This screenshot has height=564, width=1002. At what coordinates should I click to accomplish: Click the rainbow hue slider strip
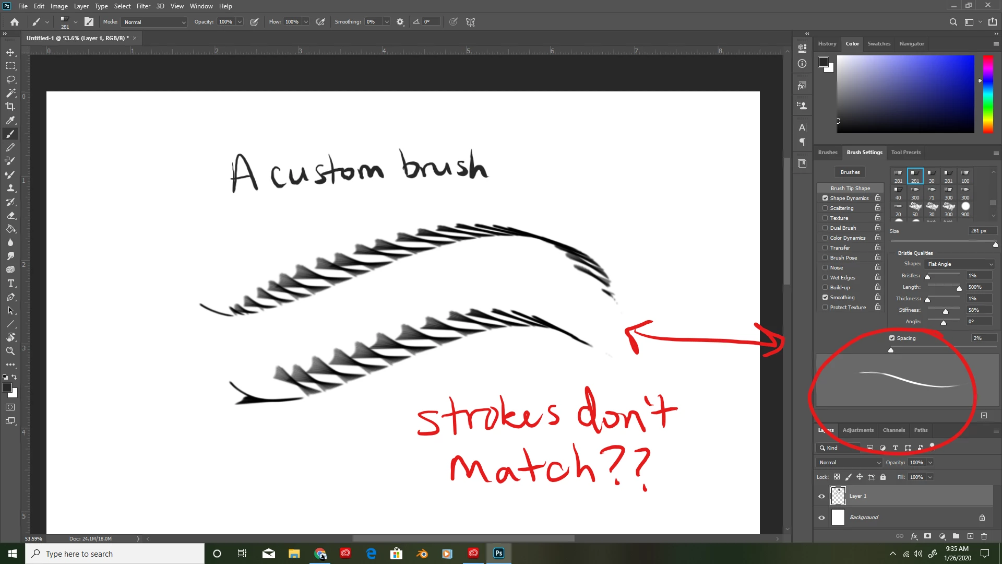pos(988,94)
